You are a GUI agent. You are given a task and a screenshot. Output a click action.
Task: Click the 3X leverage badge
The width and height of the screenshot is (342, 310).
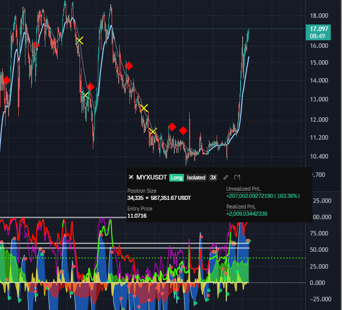tap(213, 177)
